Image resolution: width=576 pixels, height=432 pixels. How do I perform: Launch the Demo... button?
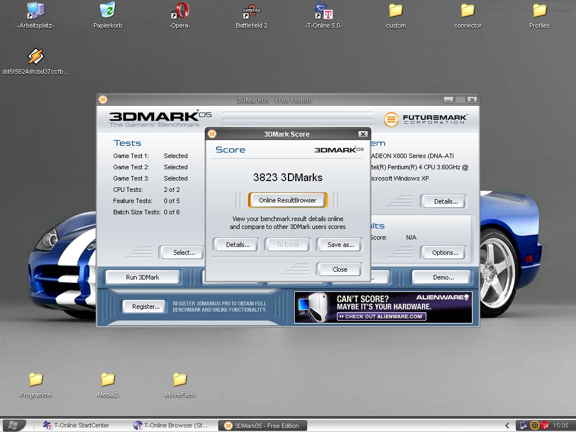tap(441, 277)
